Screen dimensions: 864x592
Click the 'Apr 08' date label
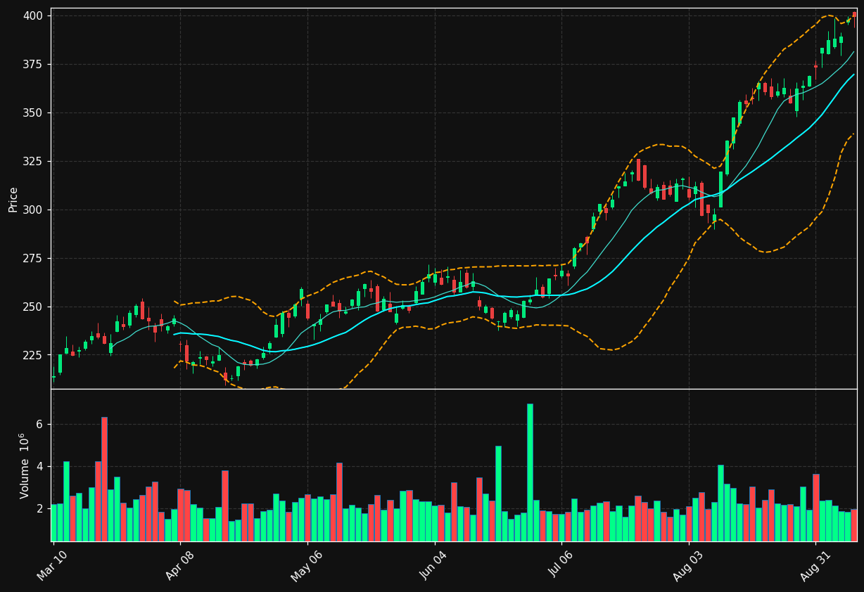pos(179,565)
